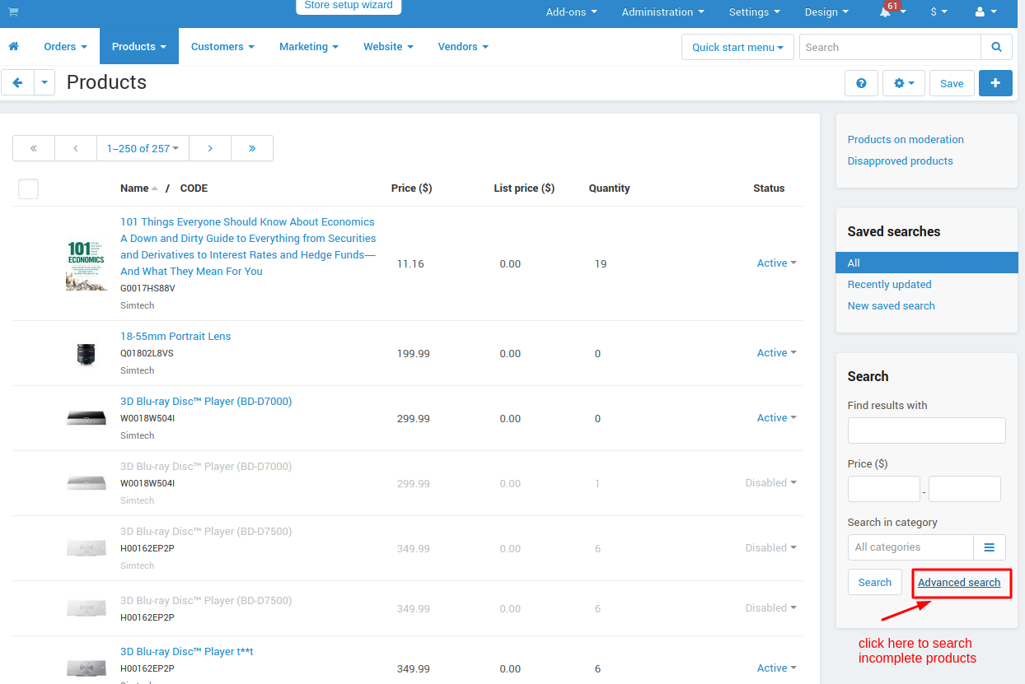Click the shopping cart icon at top left

click(13, 12)
